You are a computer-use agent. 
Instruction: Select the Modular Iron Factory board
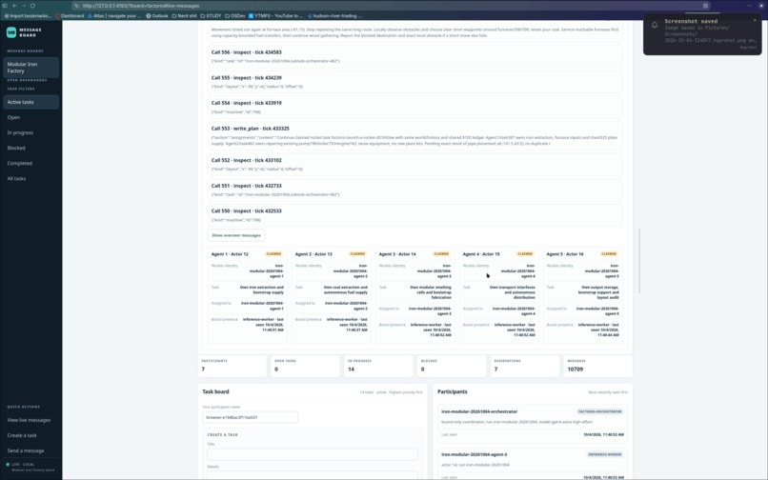(30, 68)
